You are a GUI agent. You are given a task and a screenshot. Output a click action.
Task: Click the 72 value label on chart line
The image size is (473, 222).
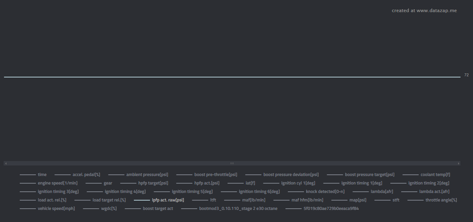pos(466,75)
